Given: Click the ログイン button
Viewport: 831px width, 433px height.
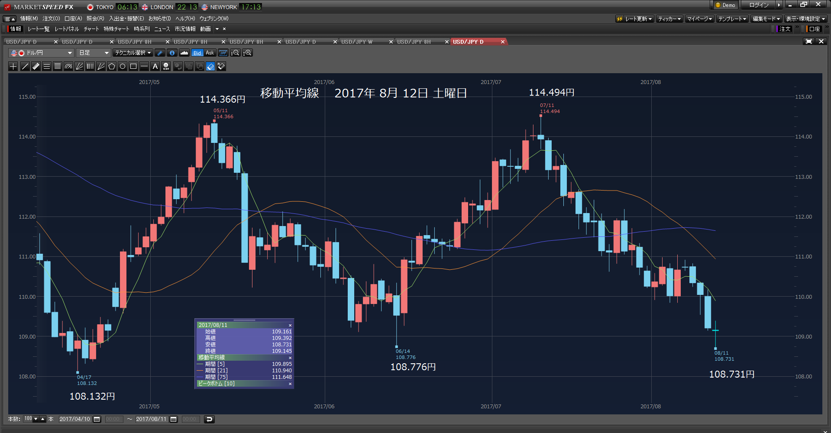Looking at the screenshot, I should tap(759, 5).
